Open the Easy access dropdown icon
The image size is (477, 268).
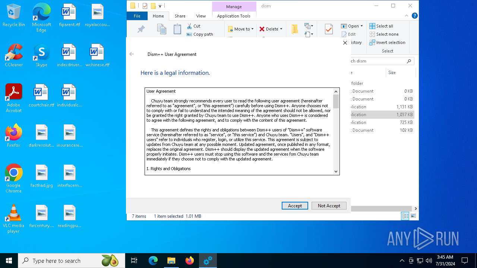point(308,34)
